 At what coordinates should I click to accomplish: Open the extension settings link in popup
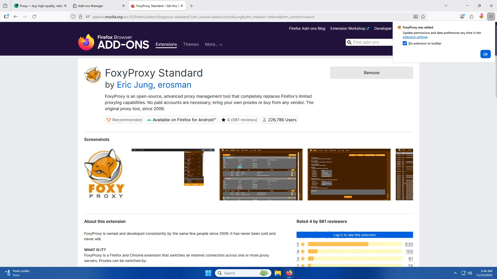415,37
